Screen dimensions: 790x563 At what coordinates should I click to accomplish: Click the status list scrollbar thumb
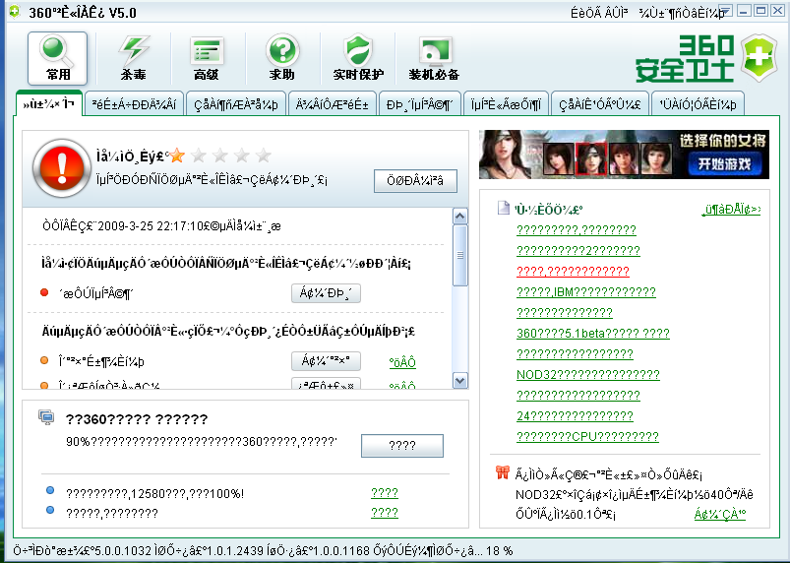pos(460,256)
